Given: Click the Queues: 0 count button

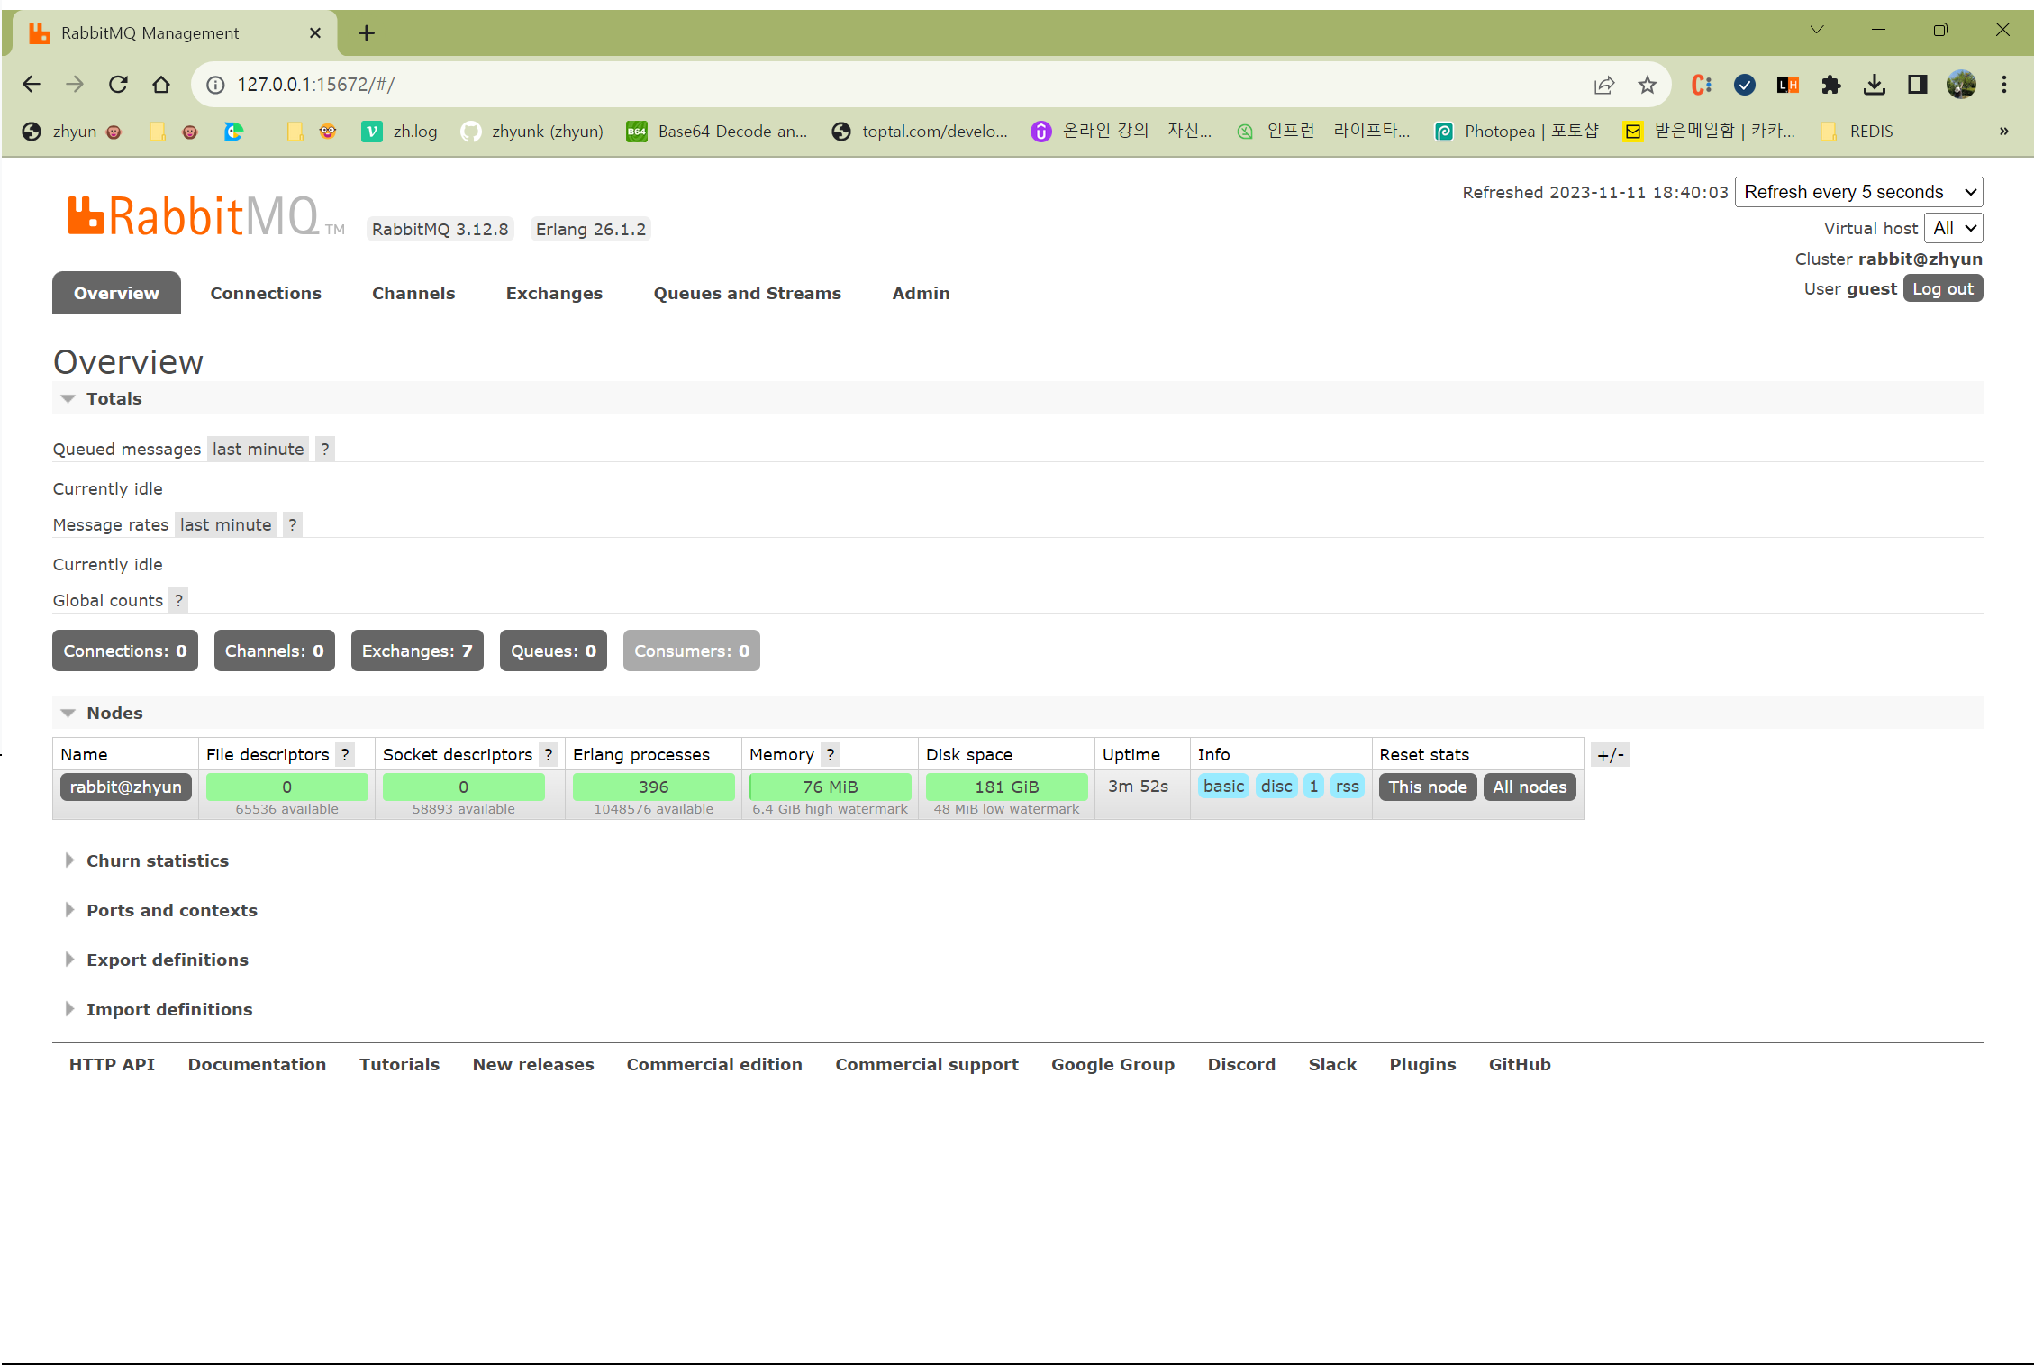Looking at the screenshot, I should coord(553,651).
